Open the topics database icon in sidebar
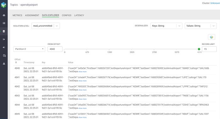220x119 pixels. coord(4,31)
